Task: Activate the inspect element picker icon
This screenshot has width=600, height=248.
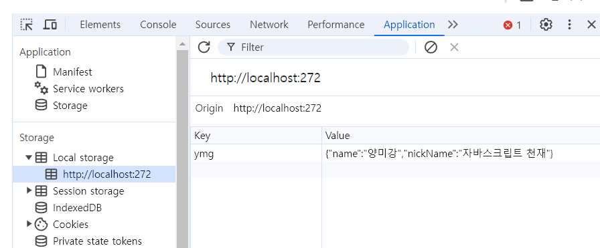Action: point(27,25)
